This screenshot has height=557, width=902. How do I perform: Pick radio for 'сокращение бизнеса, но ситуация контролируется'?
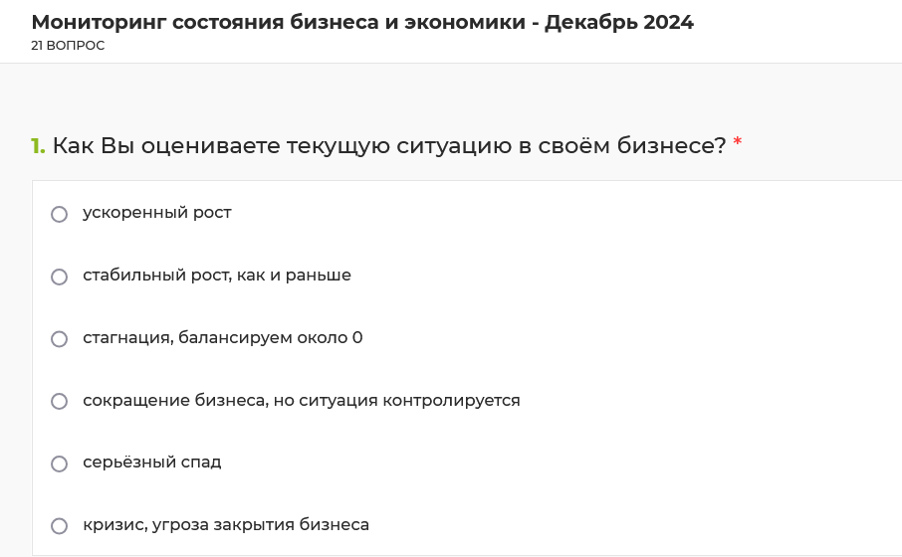tap(60, 401)
